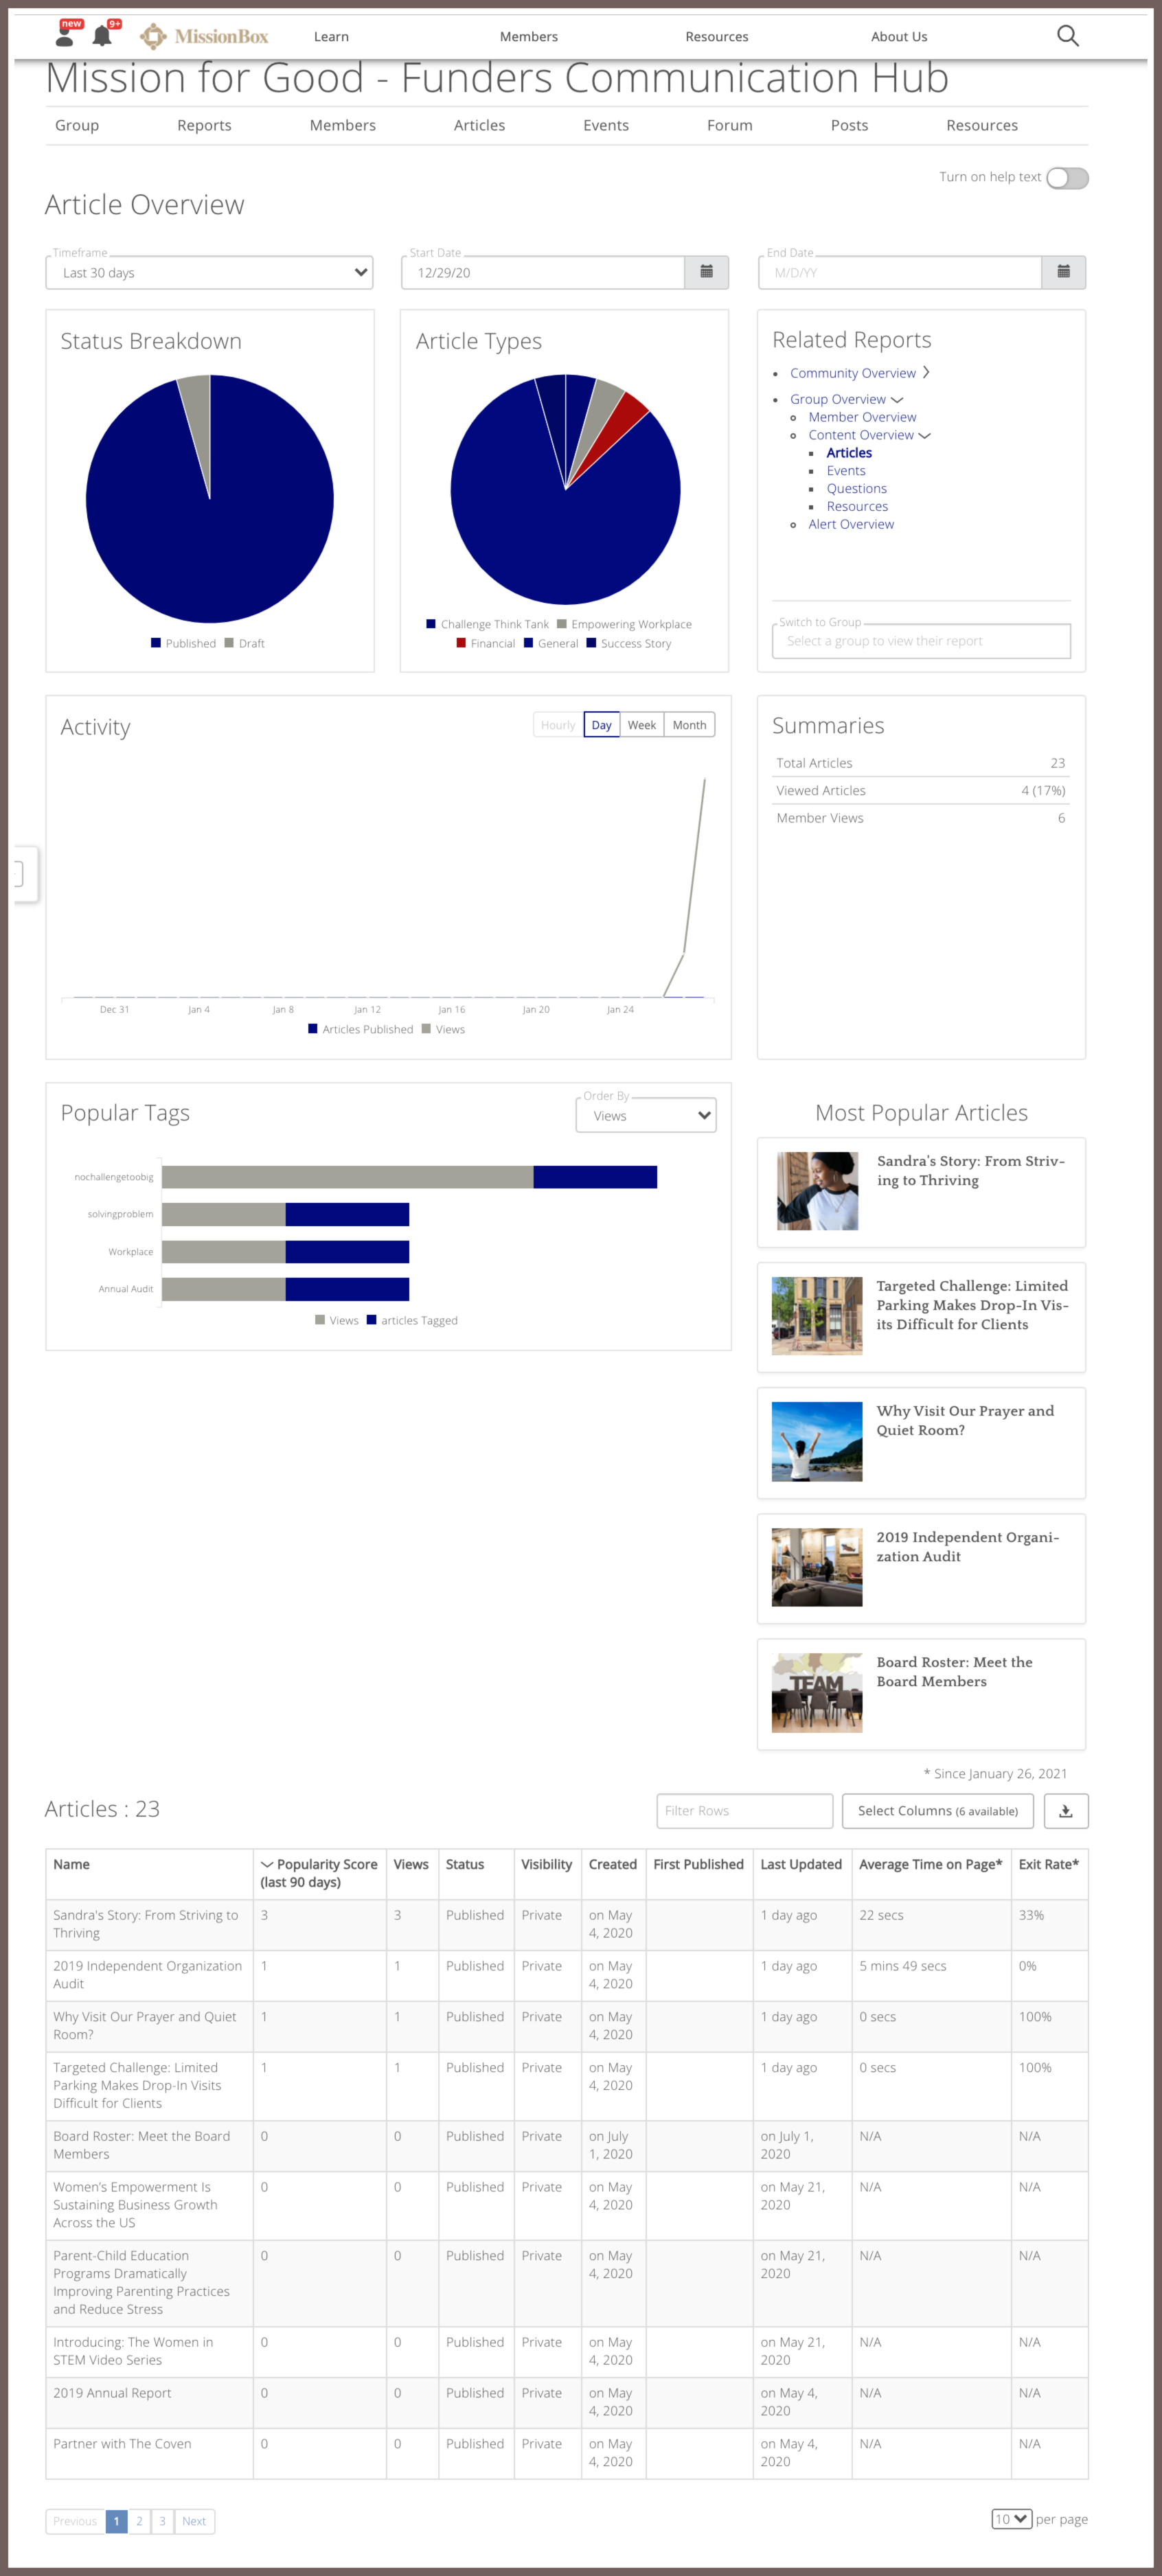Open 2019 Independent Organization Audit thumbnail

817,1567
